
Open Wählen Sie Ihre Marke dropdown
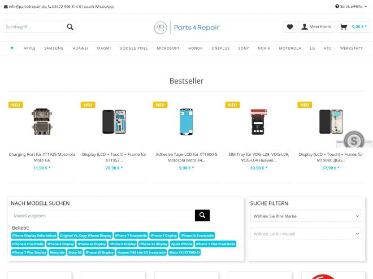[306, 216]
